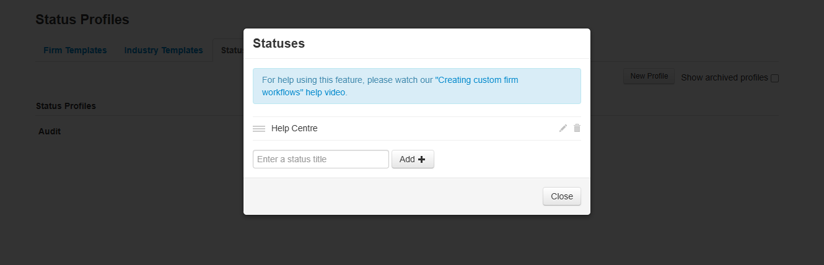
Task: Open the "Creating custom firm workflows" help video link
Action: click(390, 86)
